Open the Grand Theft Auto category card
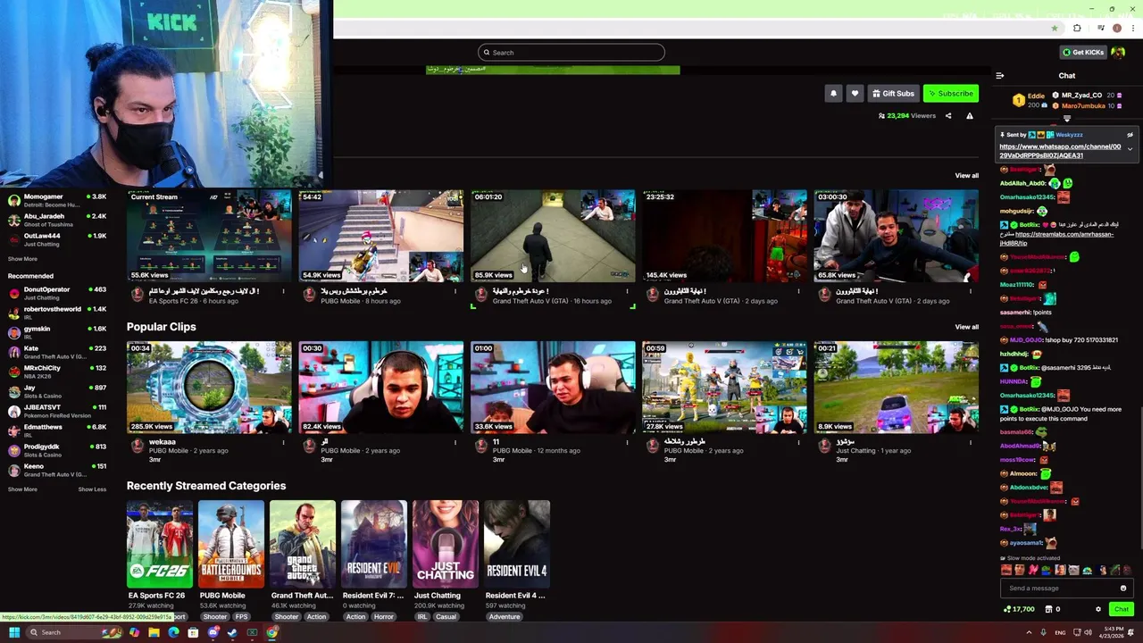Image resolution: width=1143 pixels, height=643 pixels. [x=303, y=543]
